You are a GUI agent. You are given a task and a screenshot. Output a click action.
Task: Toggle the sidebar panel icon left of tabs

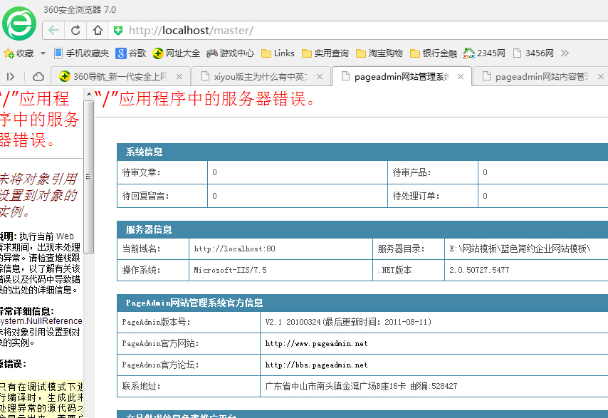coord(11,76)
